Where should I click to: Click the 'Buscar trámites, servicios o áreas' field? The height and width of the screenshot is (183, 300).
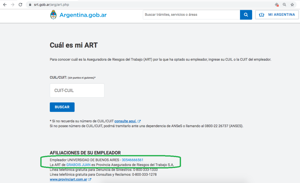click(x=191, y=15)
